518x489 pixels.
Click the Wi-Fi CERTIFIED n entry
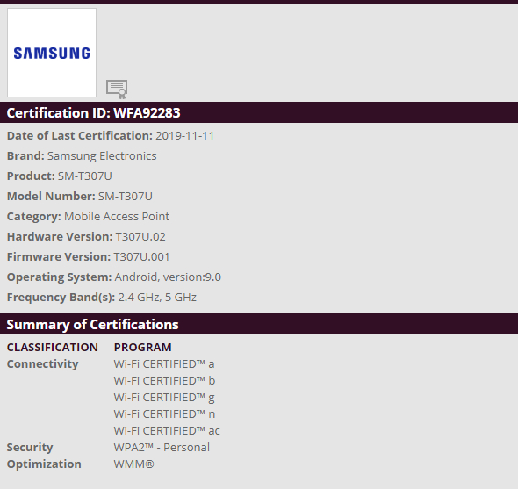(164, 414)
